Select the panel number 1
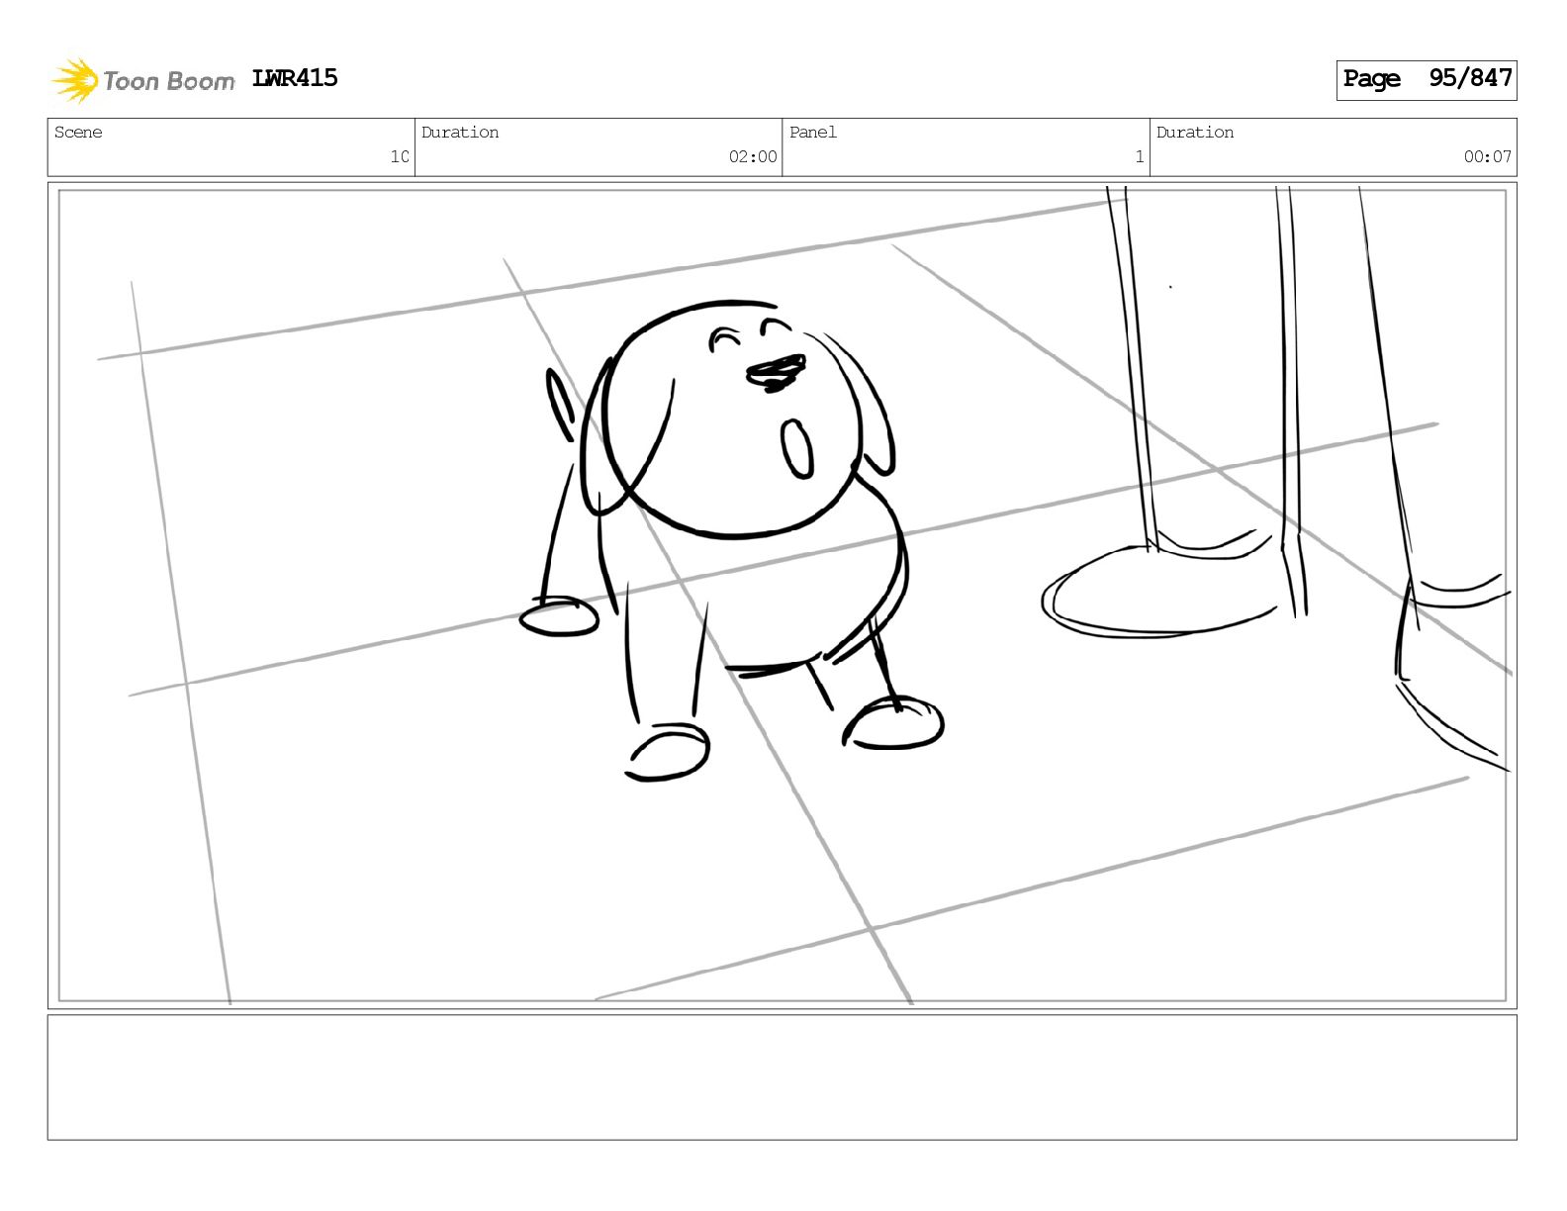 click(x=1139, y=156)
